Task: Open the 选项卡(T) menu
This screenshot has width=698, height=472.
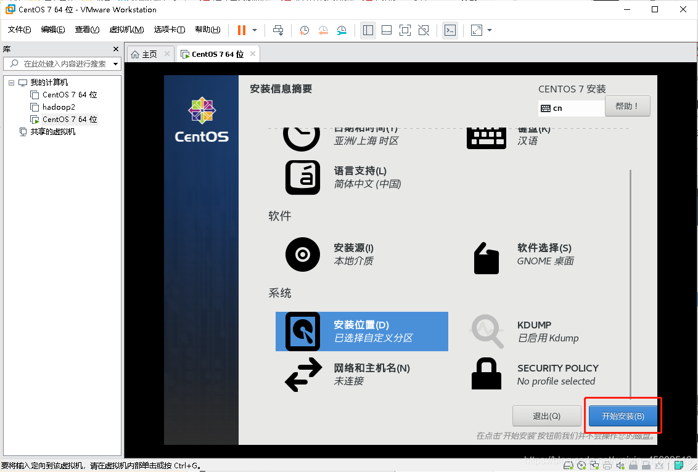Action: (x=170, y=30)
